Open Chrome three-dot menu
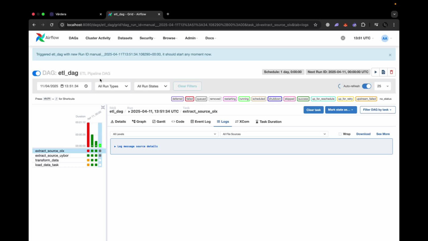The image size is (428, 241). [x=394, y=25]
